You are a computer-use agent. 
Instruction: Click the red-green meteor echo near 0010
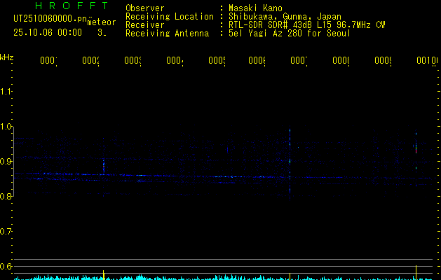tap(416, 150)
